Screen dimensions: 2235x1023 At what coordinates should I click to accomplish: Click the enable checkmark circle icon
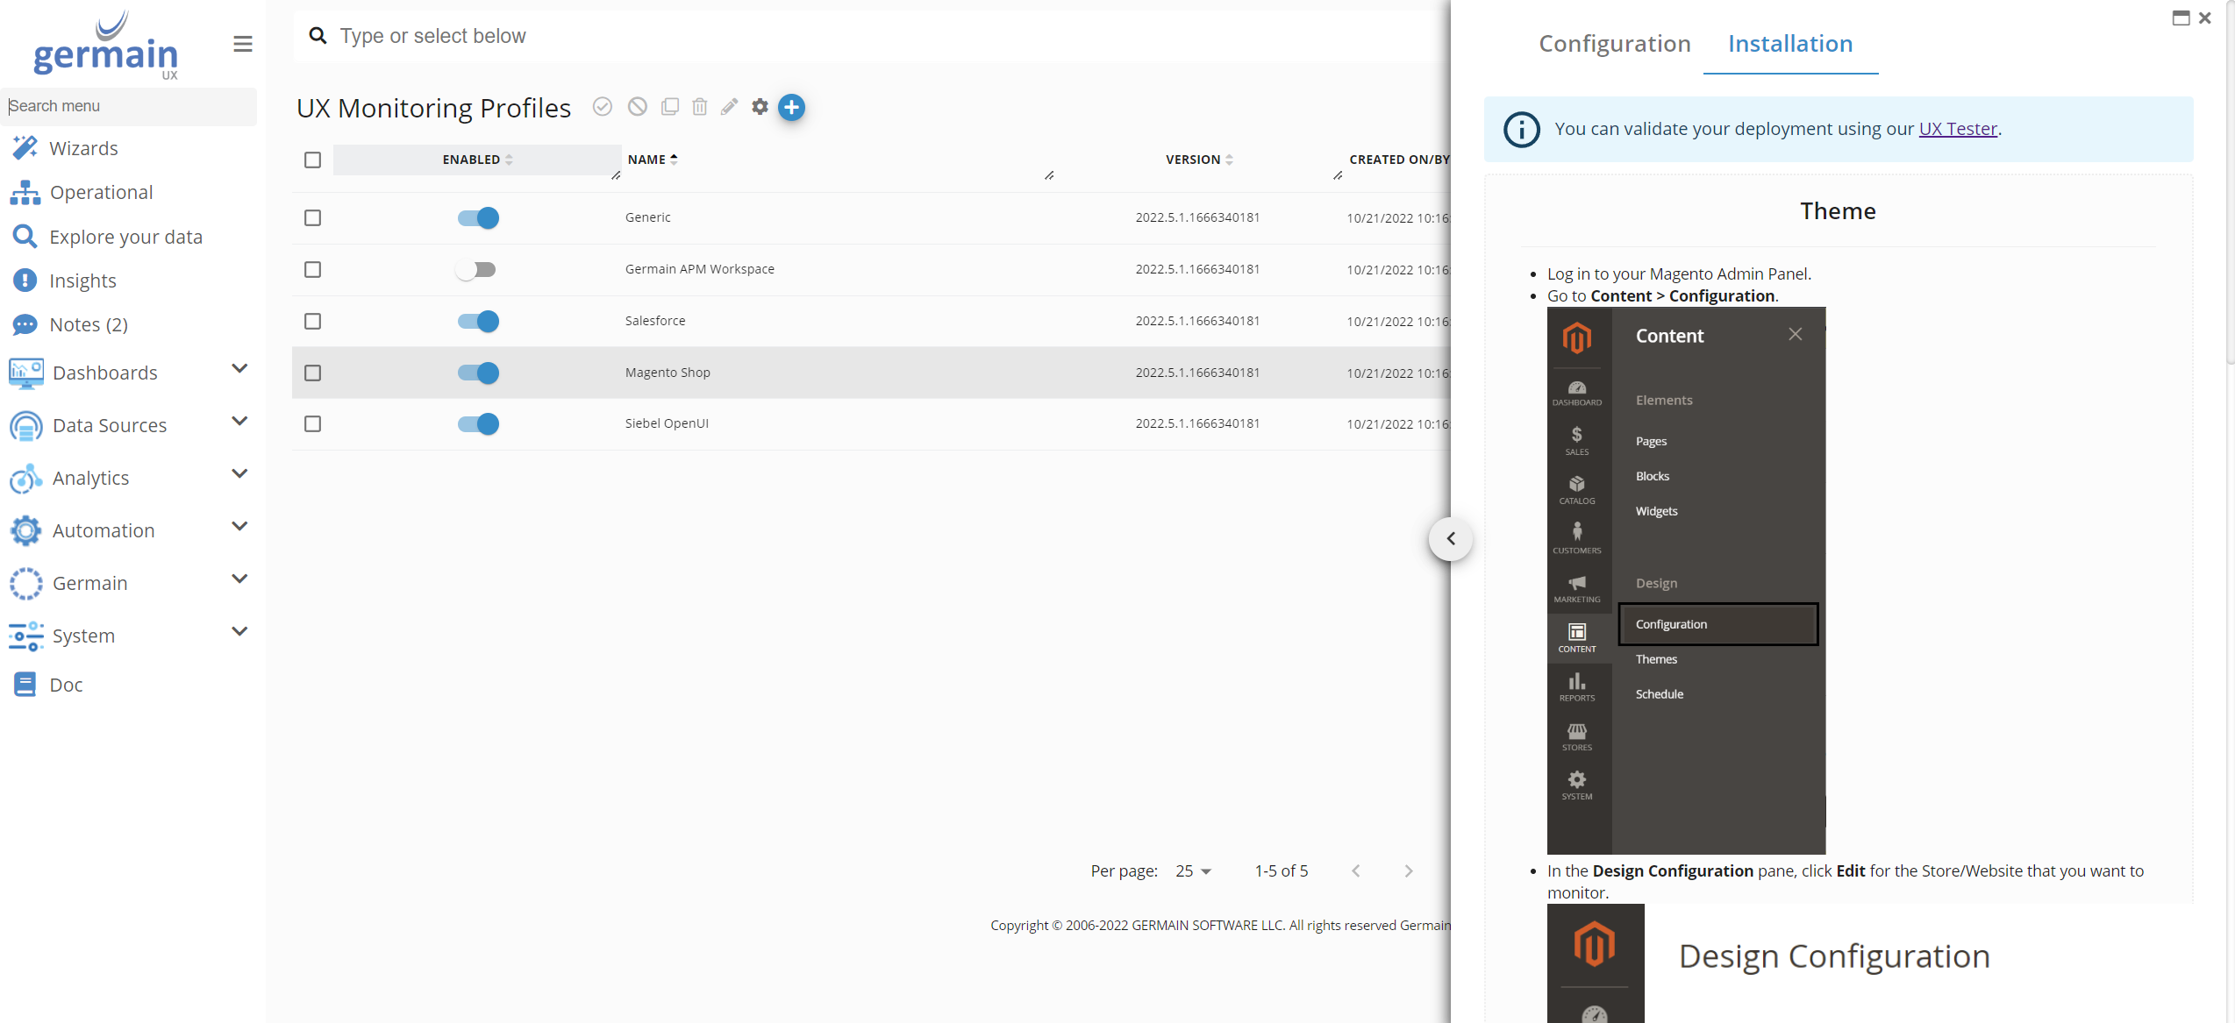pos(602,107)
